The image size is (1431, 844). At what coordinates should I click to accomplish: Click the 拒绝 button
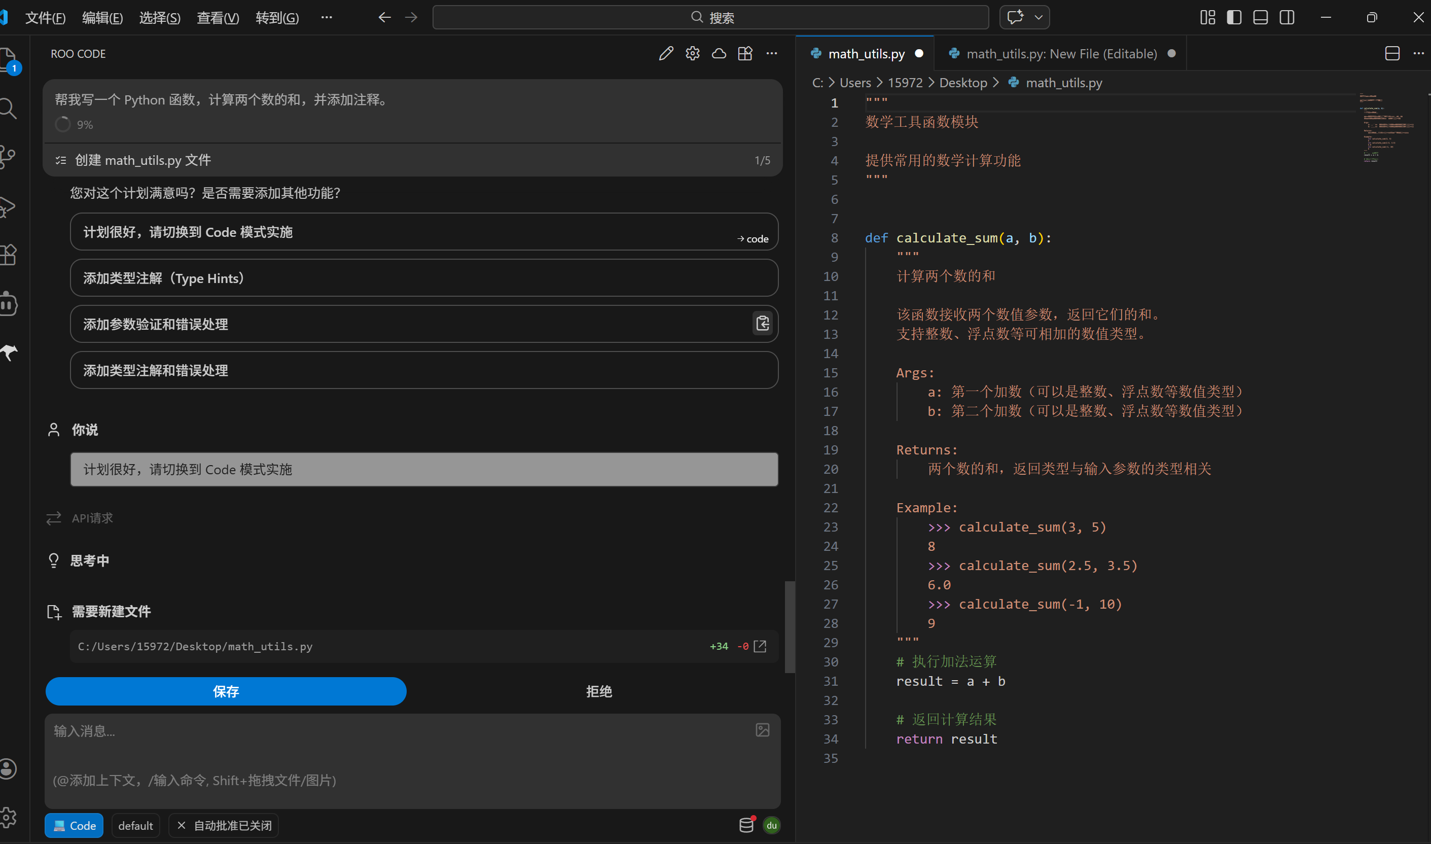[599, 691]
